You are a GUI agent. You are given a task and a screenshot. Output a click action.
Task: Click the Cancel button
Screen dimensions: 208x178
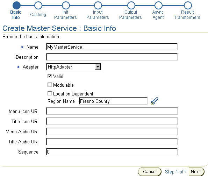click(x=150, y=172)
